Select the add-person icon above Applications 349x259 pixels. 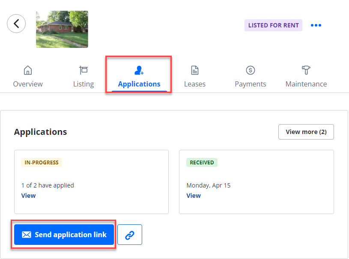(x=138, y=70)
